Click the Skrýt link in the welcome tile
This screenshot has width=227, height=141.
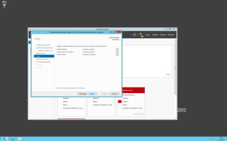168,74
